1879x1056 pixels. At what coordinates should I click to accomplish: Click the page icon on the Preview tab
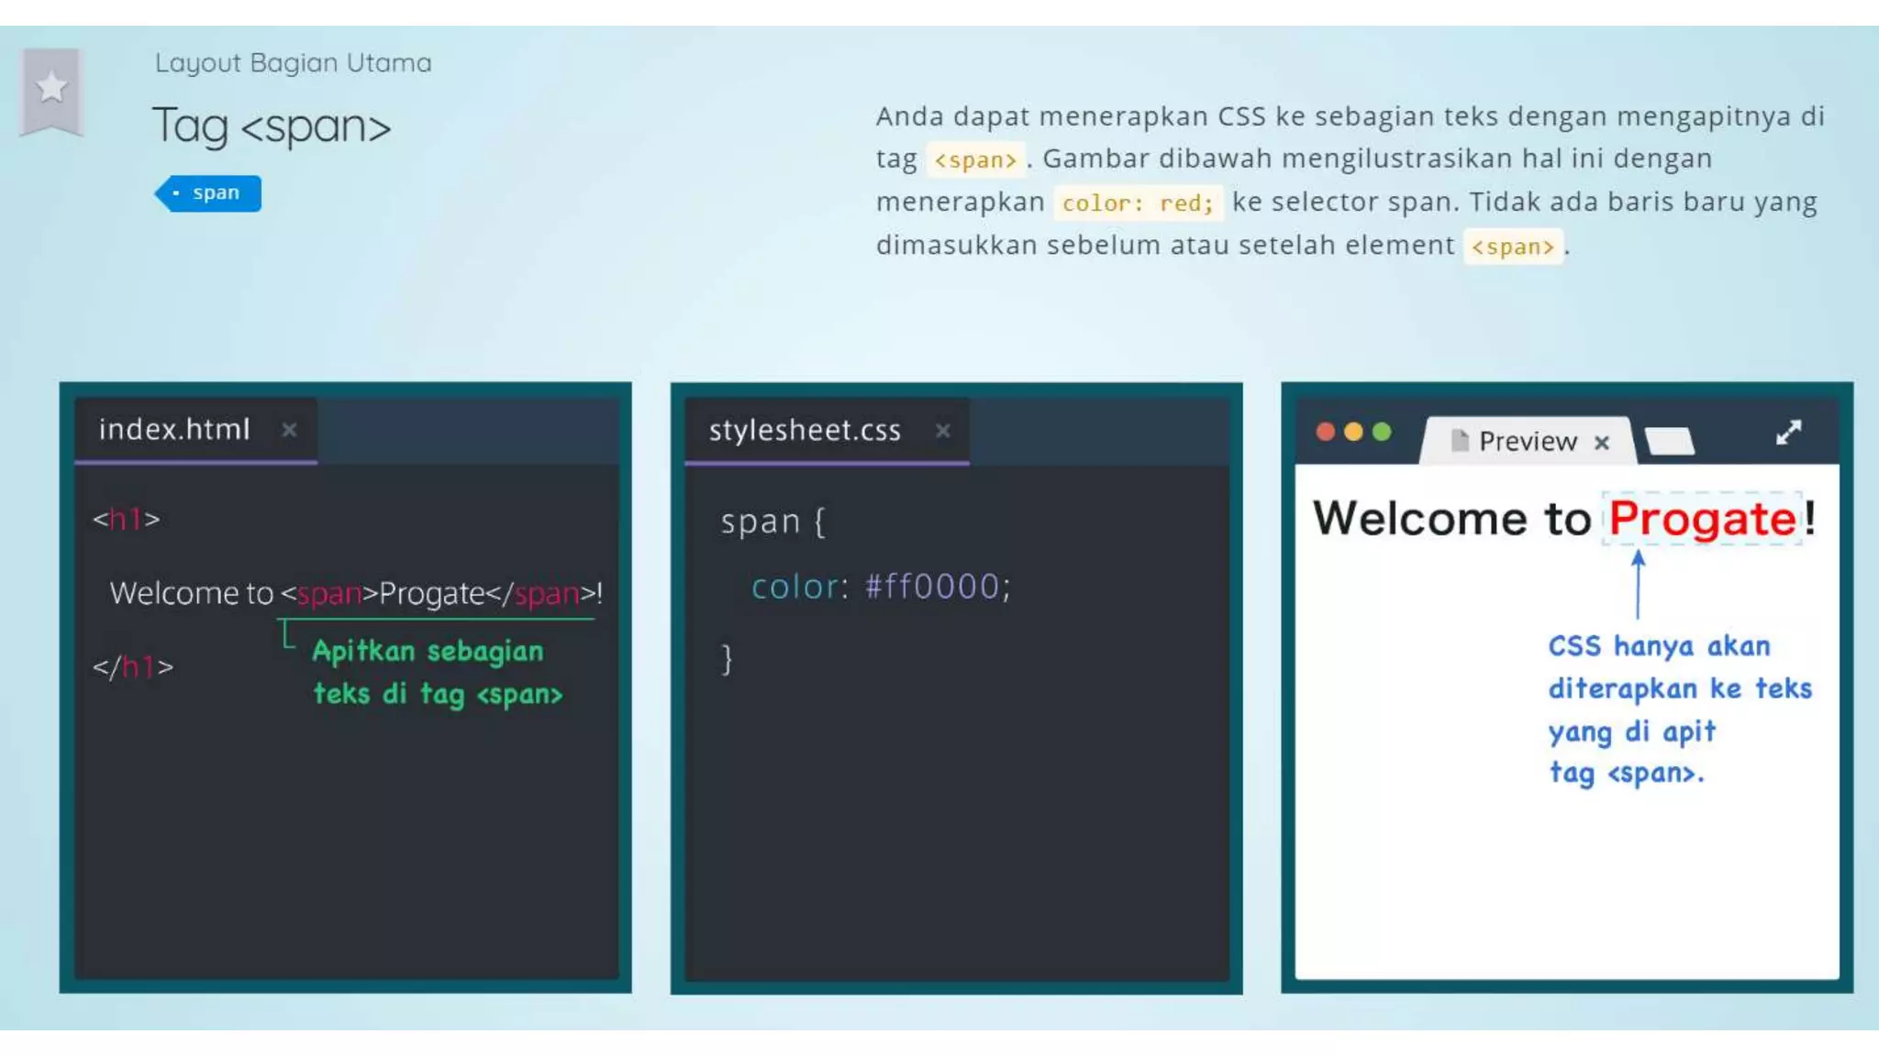(1459, 441)
